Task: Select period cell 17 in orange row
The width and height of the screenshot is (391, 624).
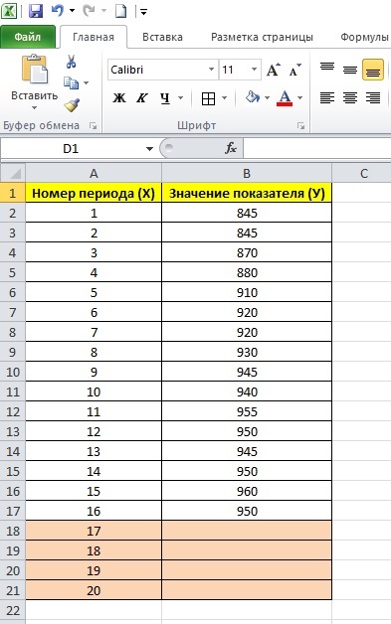Action: click(x=94, y=531)
